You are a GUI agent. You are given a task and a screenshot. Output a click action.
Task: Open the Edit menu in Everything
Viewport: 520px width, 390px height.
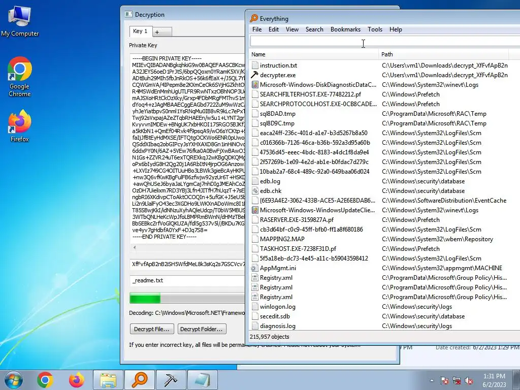tap(274, 29)
